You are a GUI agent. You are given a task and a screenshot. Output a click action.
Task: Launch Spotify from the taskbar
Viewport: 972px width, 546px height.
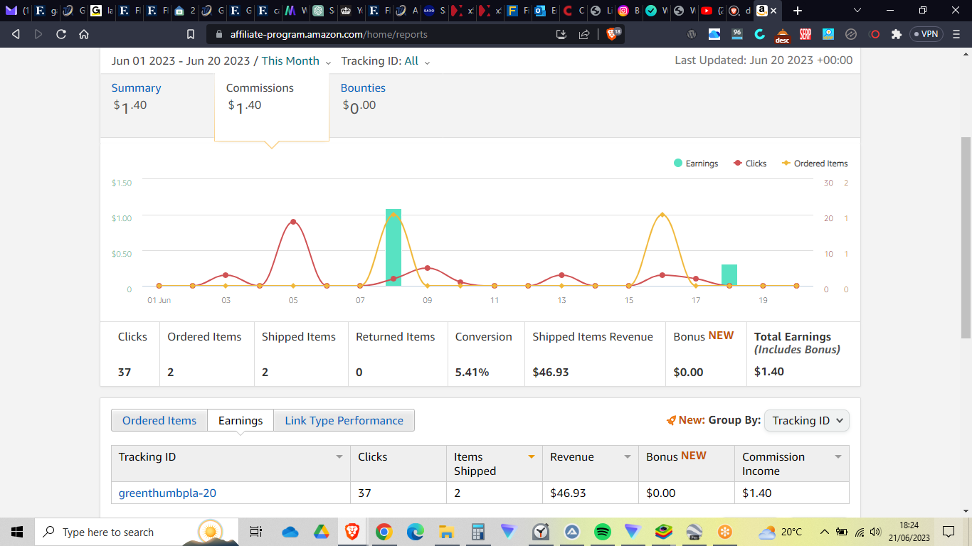click(x=603, y=532)
